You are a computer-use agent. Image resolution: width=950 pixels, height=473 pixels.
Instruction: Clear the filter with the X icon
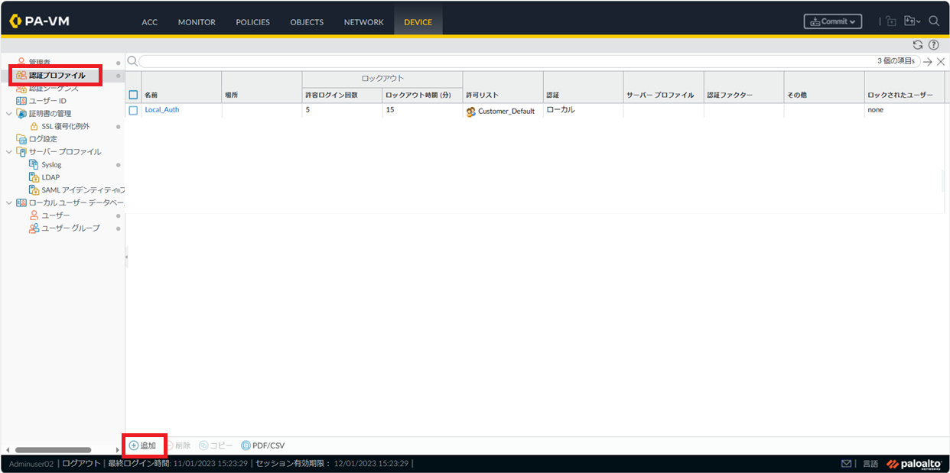[941, 61]
